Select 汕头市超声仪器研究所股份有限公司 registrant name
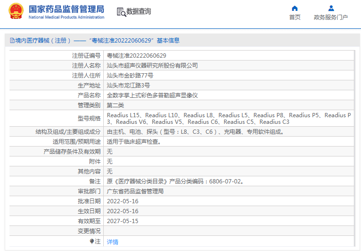 (152, 66)
